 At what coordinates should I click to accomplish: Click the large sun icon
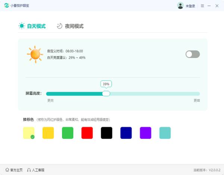(x=35, y=54)
